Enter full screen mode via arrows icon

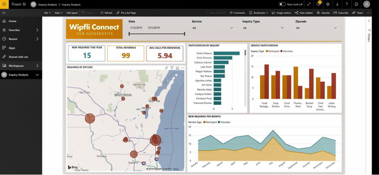(309, 4)
